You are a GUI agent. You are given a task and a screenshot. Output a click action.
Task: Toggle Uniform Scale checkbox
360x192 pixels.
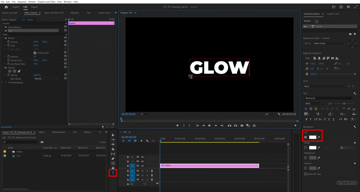click(35, 53)
